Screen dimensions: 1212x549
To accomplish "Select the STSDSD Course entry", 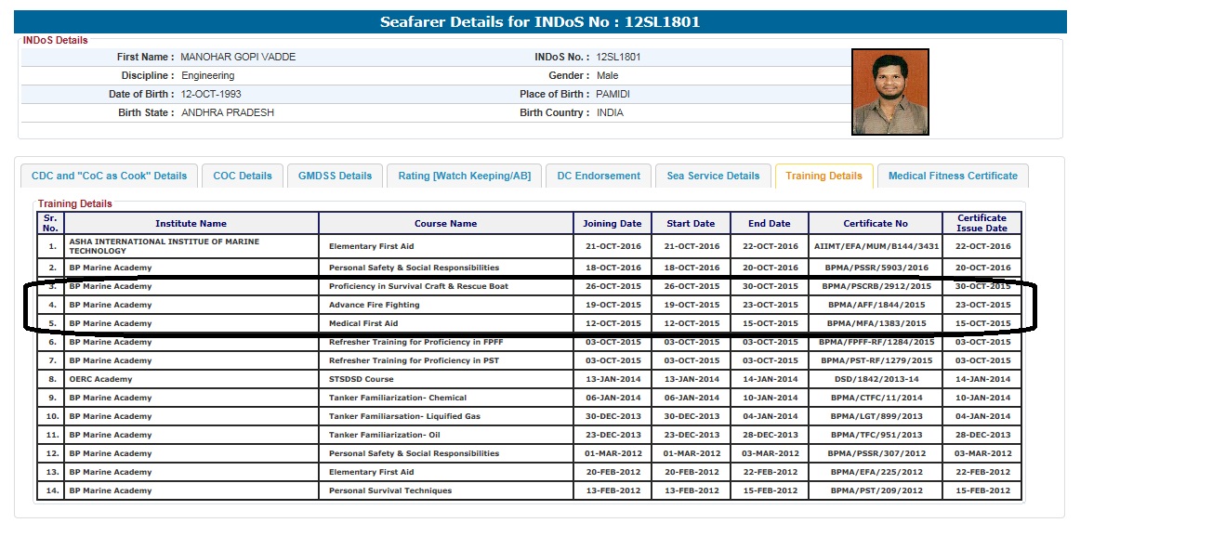I will (361, 379).
